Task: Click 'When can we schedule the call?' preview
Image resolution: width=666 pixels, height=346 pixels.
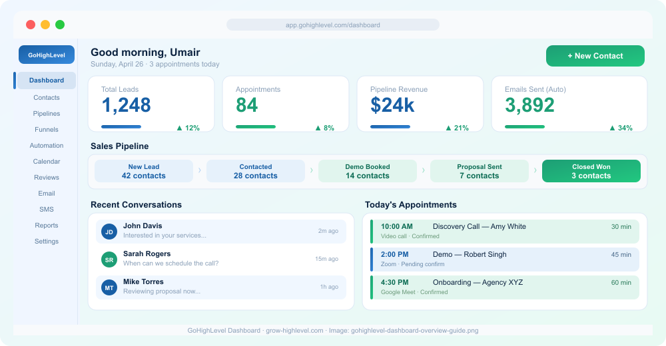Action: (170, 263)
